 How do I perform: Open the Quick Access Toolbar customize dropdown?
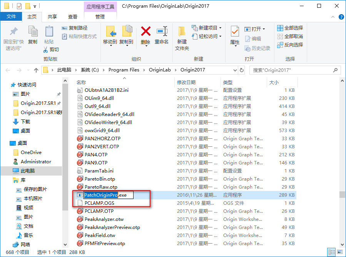coord(35,7)
